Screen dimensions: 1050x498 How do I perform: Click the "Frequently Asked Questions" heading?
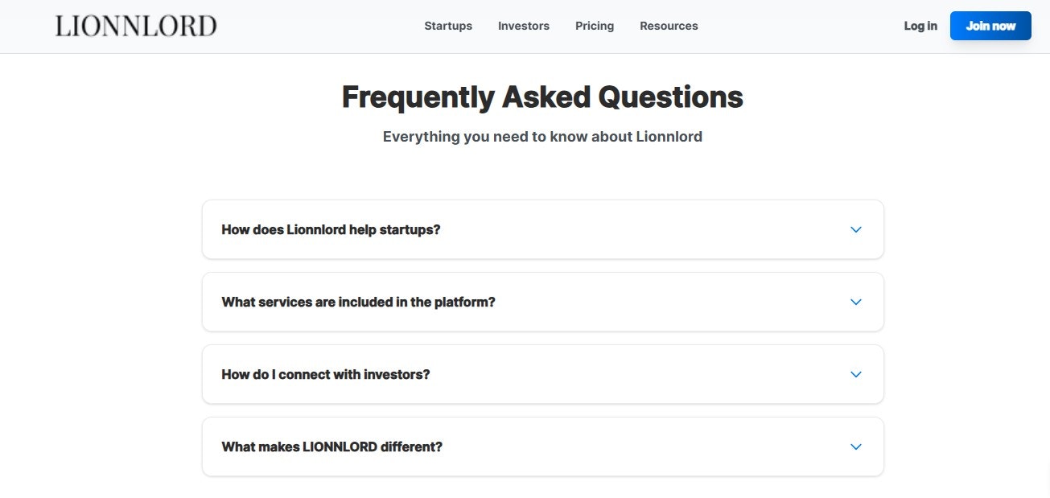(542, 97)
